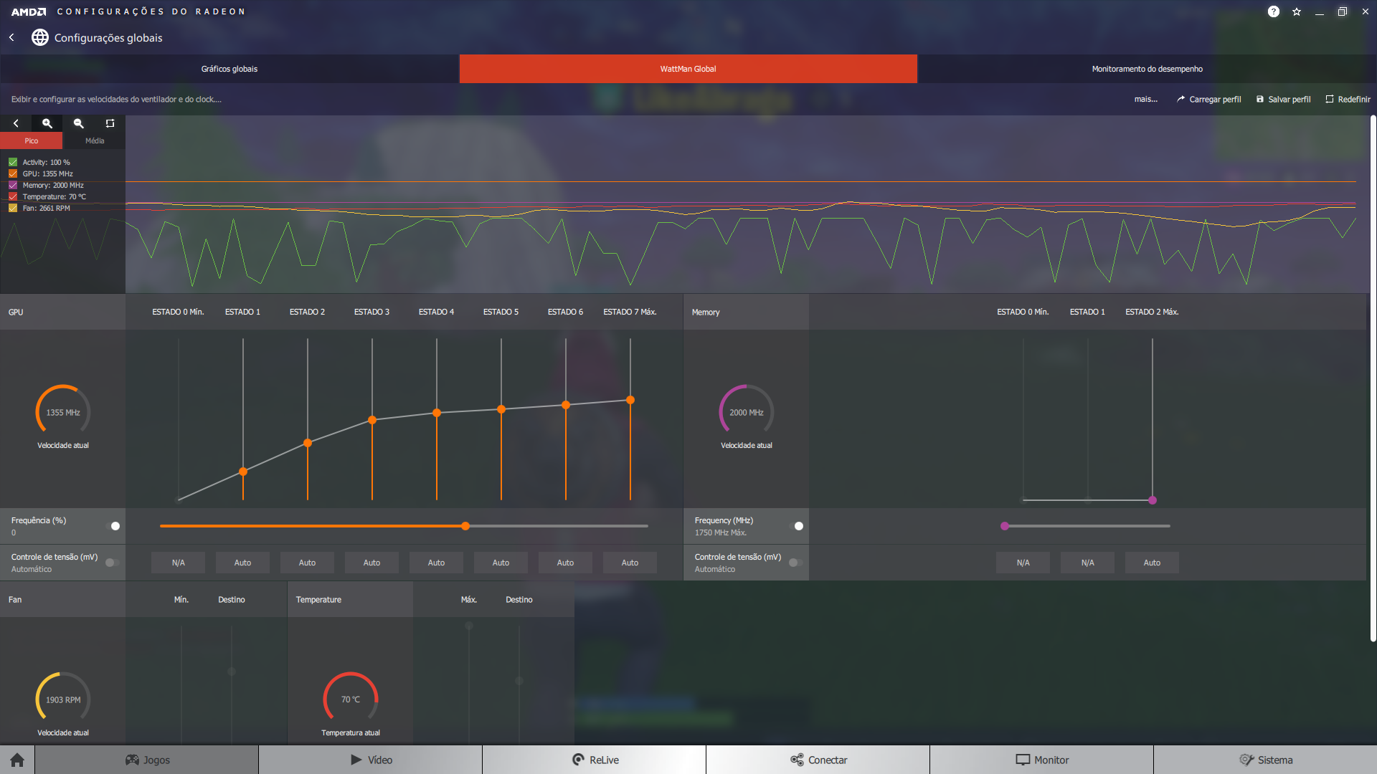Click ESTADO 4 GPU column header

[436, 312]
